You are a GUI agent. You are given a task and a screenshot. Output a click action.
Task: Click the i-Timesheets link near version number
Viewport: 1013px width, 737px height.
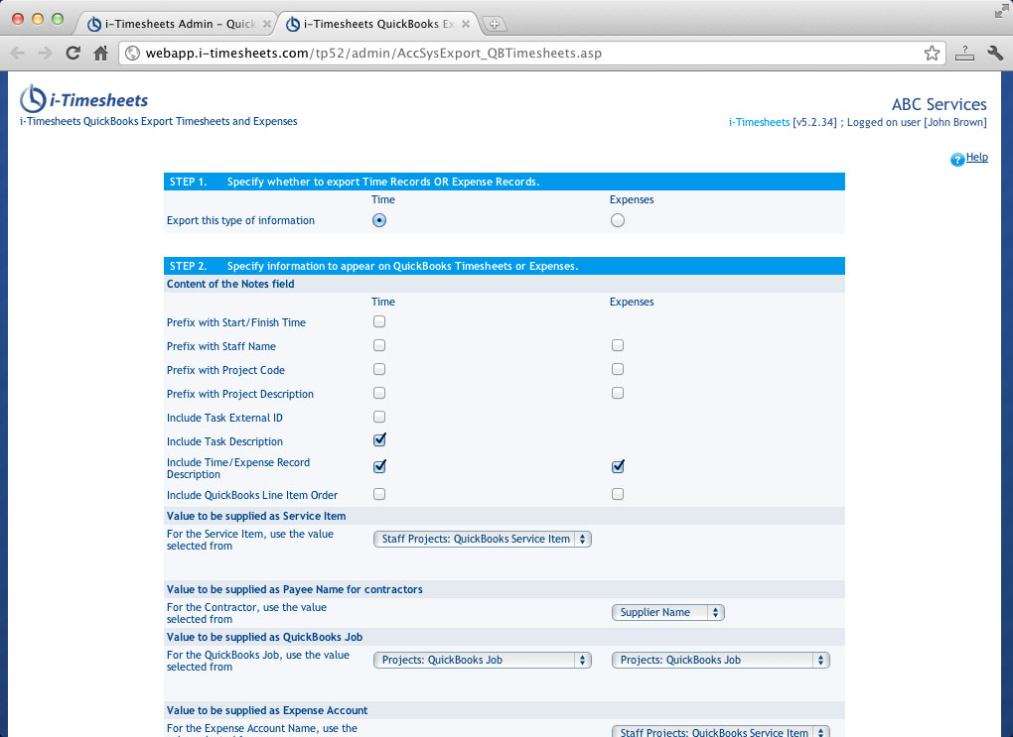pyautogui.click(x=759, y=122)
